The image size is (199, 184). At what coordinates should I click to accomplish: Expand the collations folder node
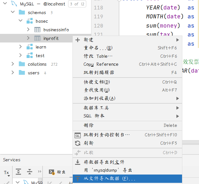[13, 64]
